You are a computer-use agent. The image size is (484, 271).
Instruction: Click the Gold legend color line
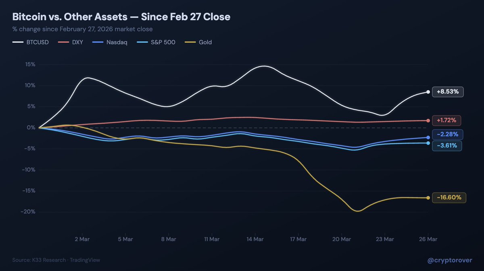click(x=190, y=42)
